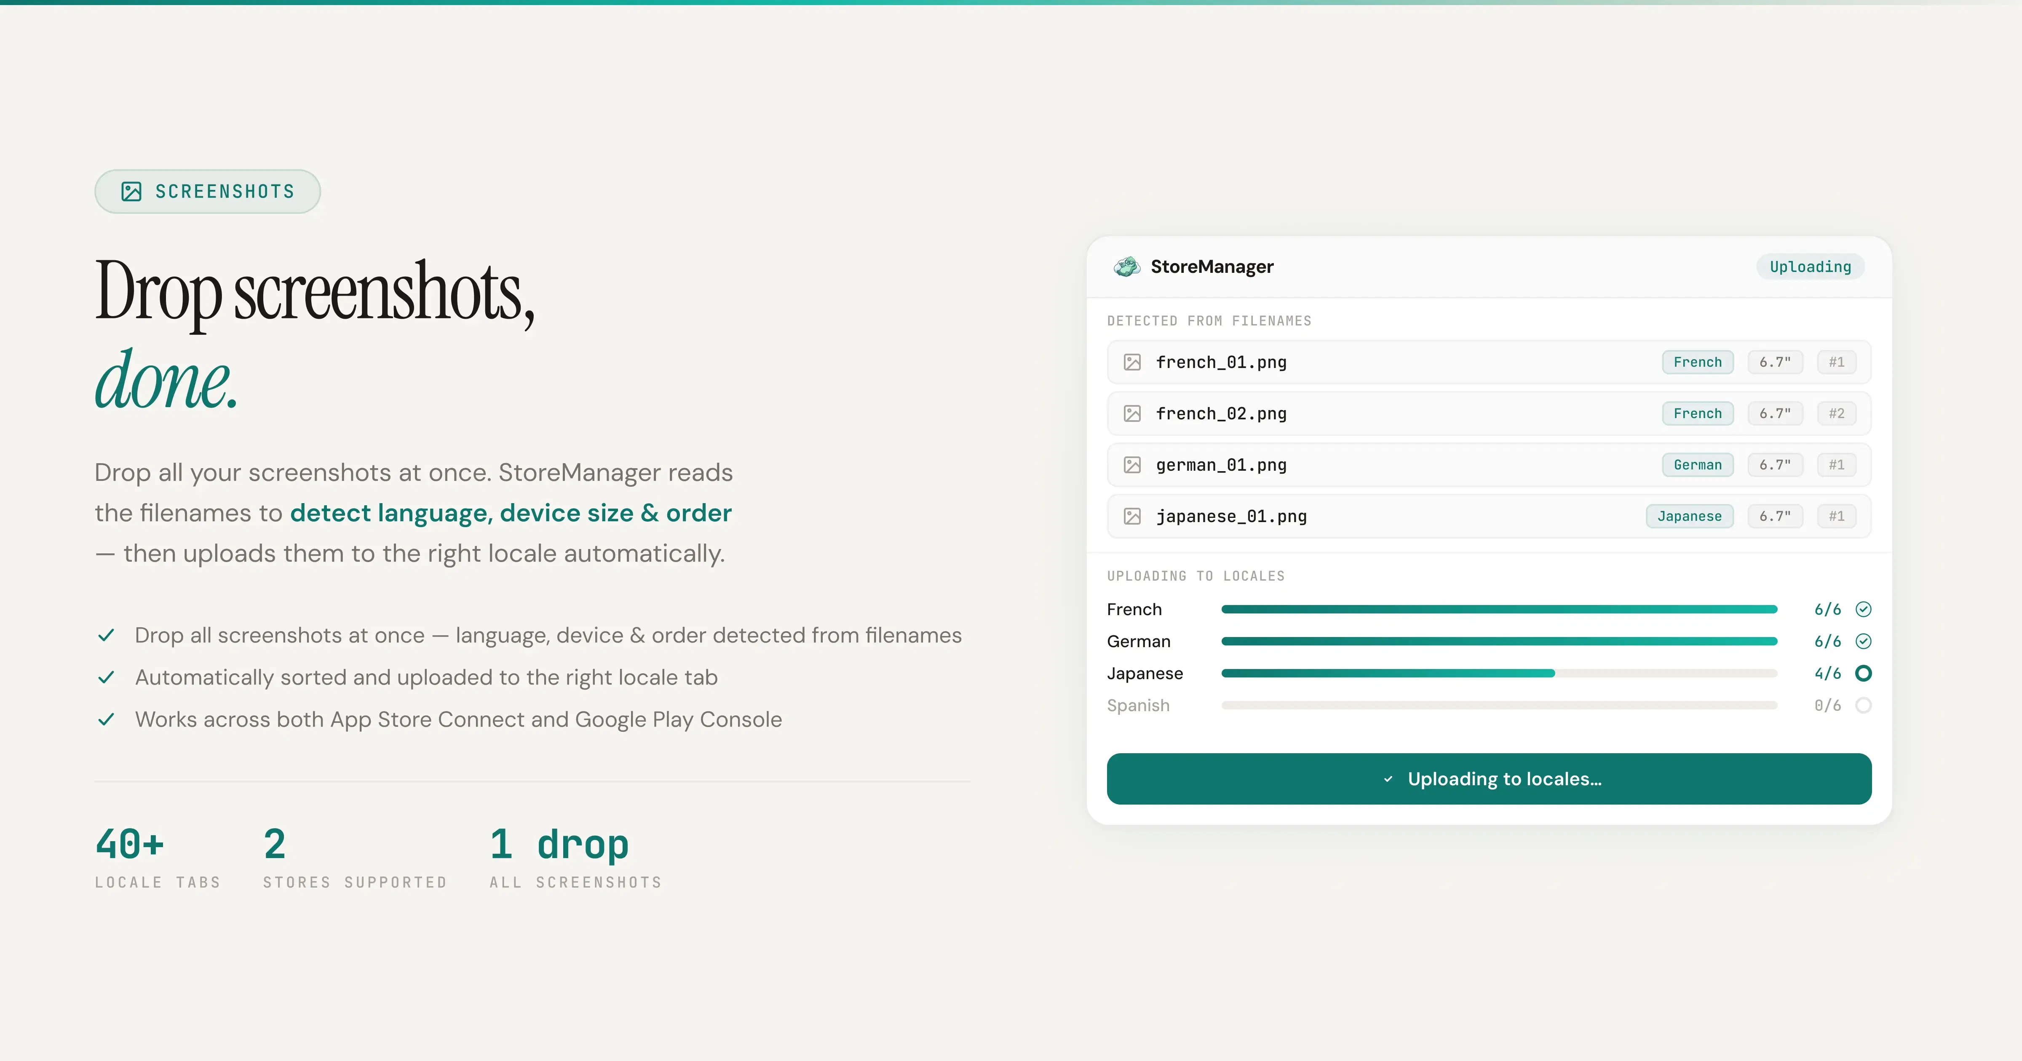Click the highlighted 'detect language, device size & order' text
This screenshot has width=2022, height=1061.
click(x=511, y=512)
